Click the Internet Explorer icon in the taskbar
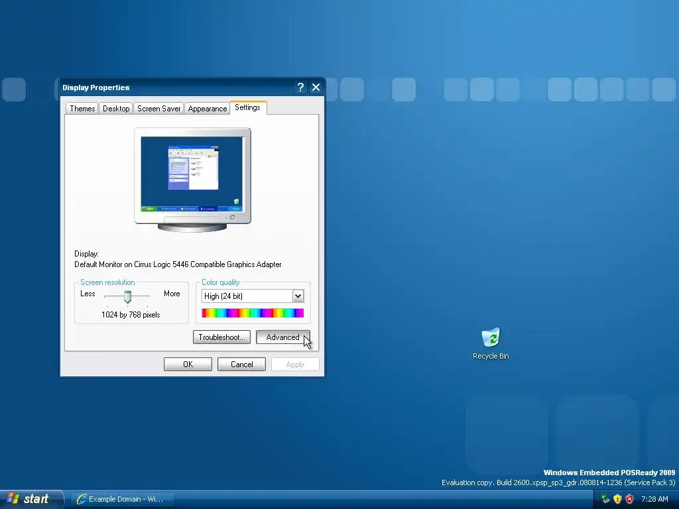679x509 pixels. [x=81, y=499]
